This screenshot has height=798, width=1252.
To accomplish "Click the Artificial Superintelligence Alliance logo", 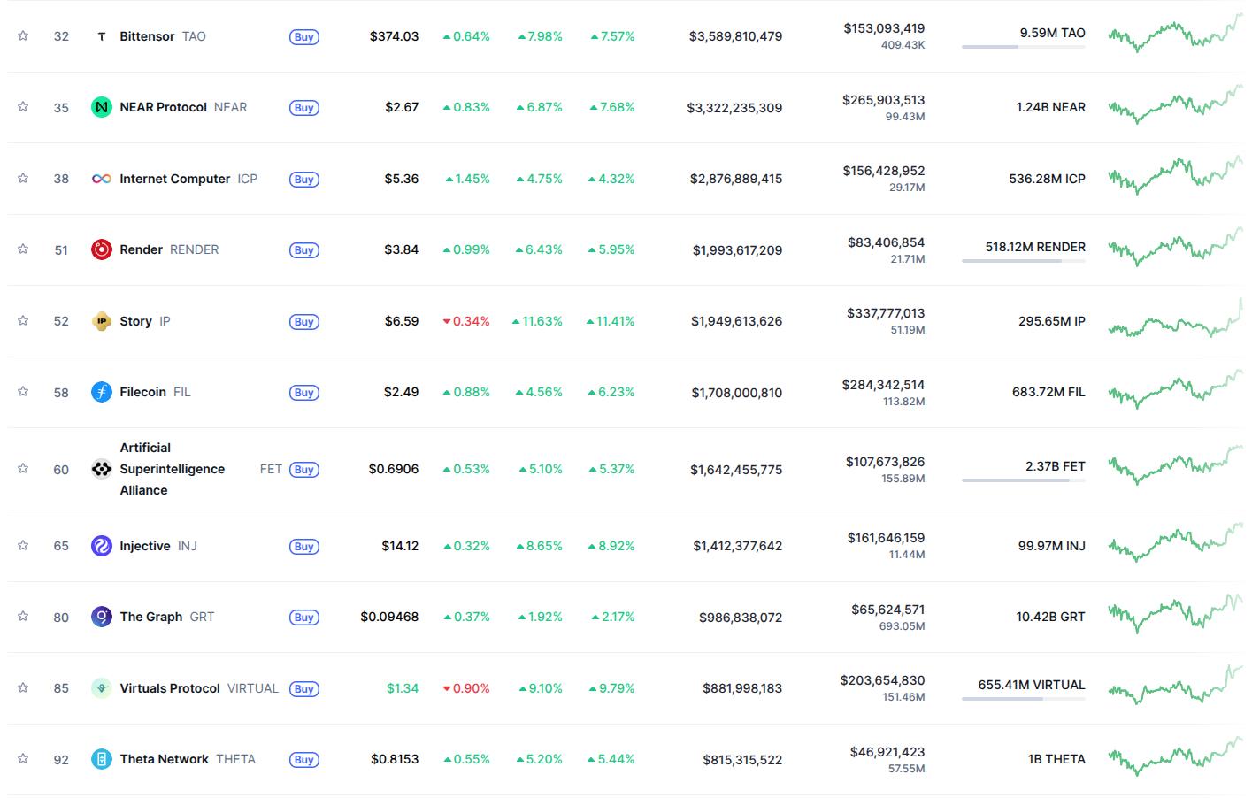I will click(x=102, y=469).
